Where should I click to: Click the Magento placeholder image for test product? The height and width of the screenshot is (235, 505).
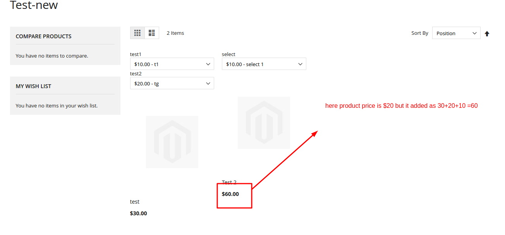pyautogui.click(x=172, y=142)
